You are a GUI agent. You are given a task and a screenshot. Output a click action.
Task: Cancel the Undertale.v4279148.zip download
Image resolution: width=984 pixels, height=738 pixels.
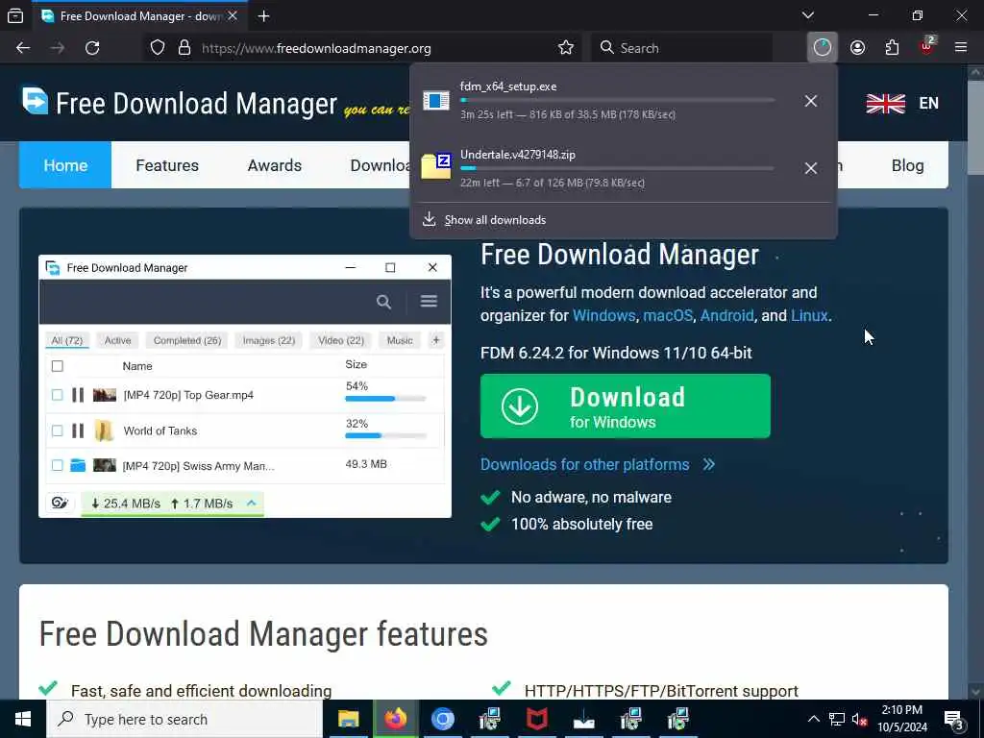tap(811, 168)
